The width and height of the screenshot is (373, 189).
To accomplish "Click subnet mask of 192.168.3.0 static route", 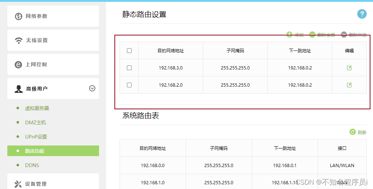I will click(235, 68).
